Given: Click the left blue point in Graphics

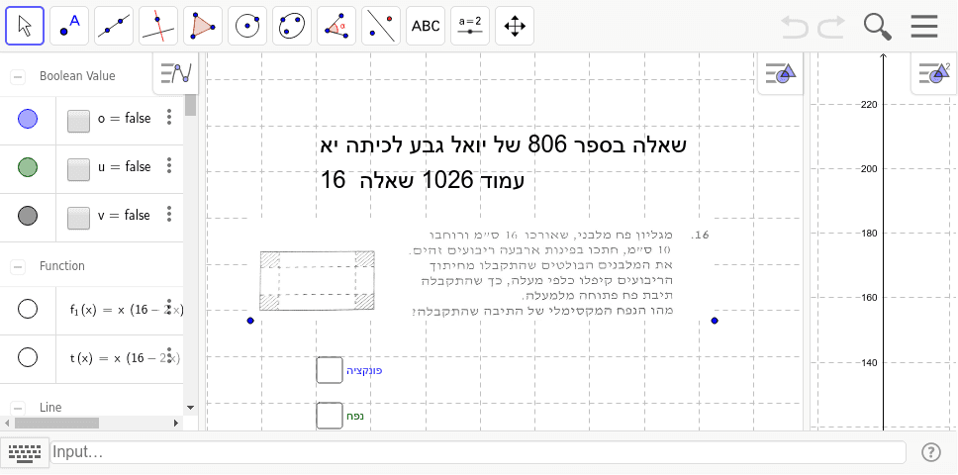Looking at the screenshot, I should [x=250, y=321].
